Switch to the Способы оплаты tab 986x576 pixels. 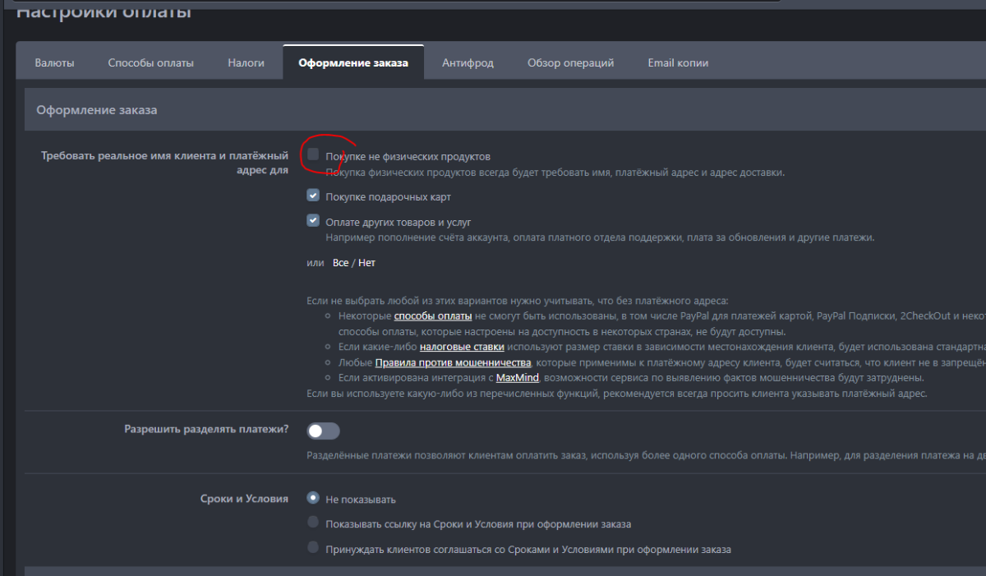coord(150,63)
